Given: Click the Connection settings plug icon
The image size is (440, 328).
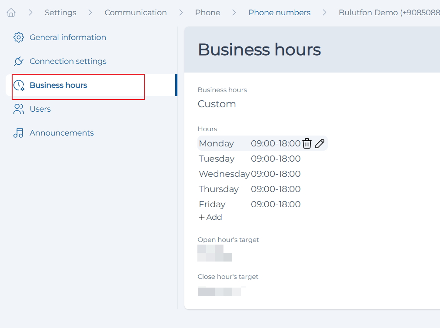Looking at the screenshot, I should (x=18, y=61).
